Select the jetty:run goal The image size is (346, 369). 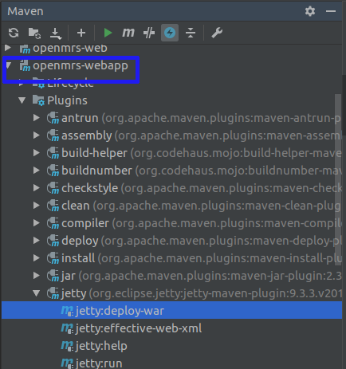[171, 363]
